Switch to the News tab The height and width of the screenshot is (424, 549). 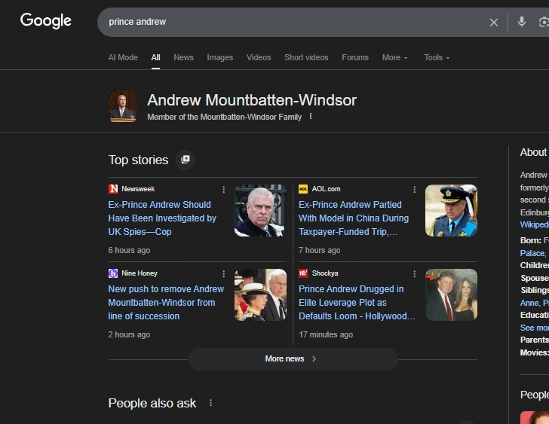coord(183,57)
